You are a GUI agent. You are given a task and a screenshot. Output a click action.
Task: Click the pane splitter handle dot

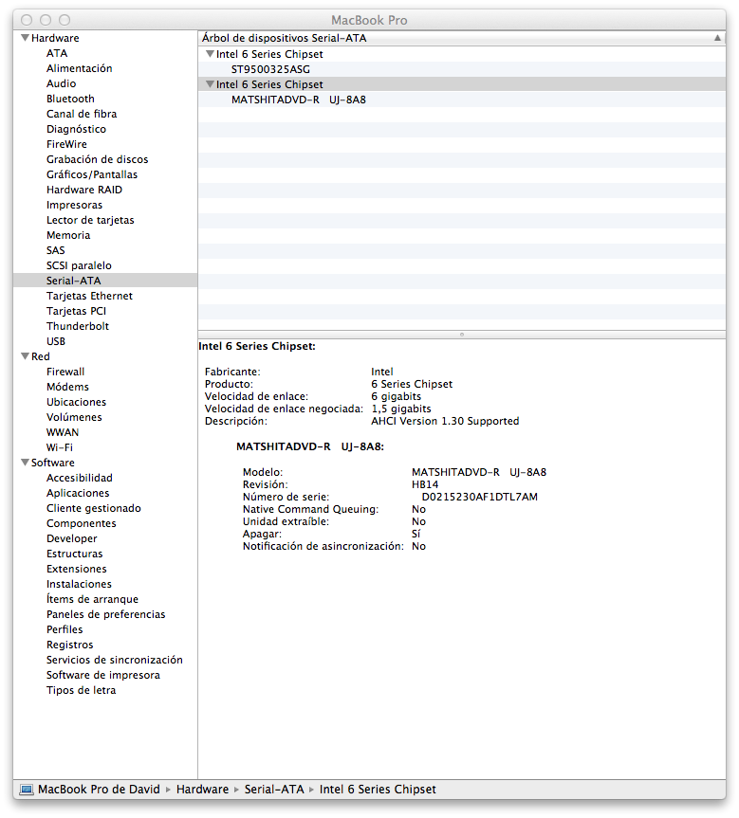[x=462, y=335]
